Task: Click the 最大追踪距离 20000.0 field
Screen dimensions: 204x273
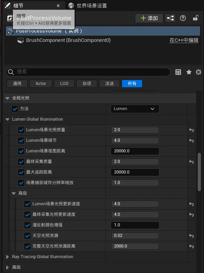Action: 135,172
